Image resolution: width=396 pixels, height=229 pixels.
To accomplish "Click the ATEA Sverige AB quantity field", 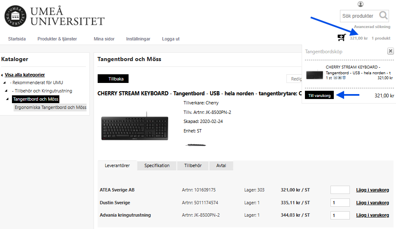I will (x=340, y=190).
